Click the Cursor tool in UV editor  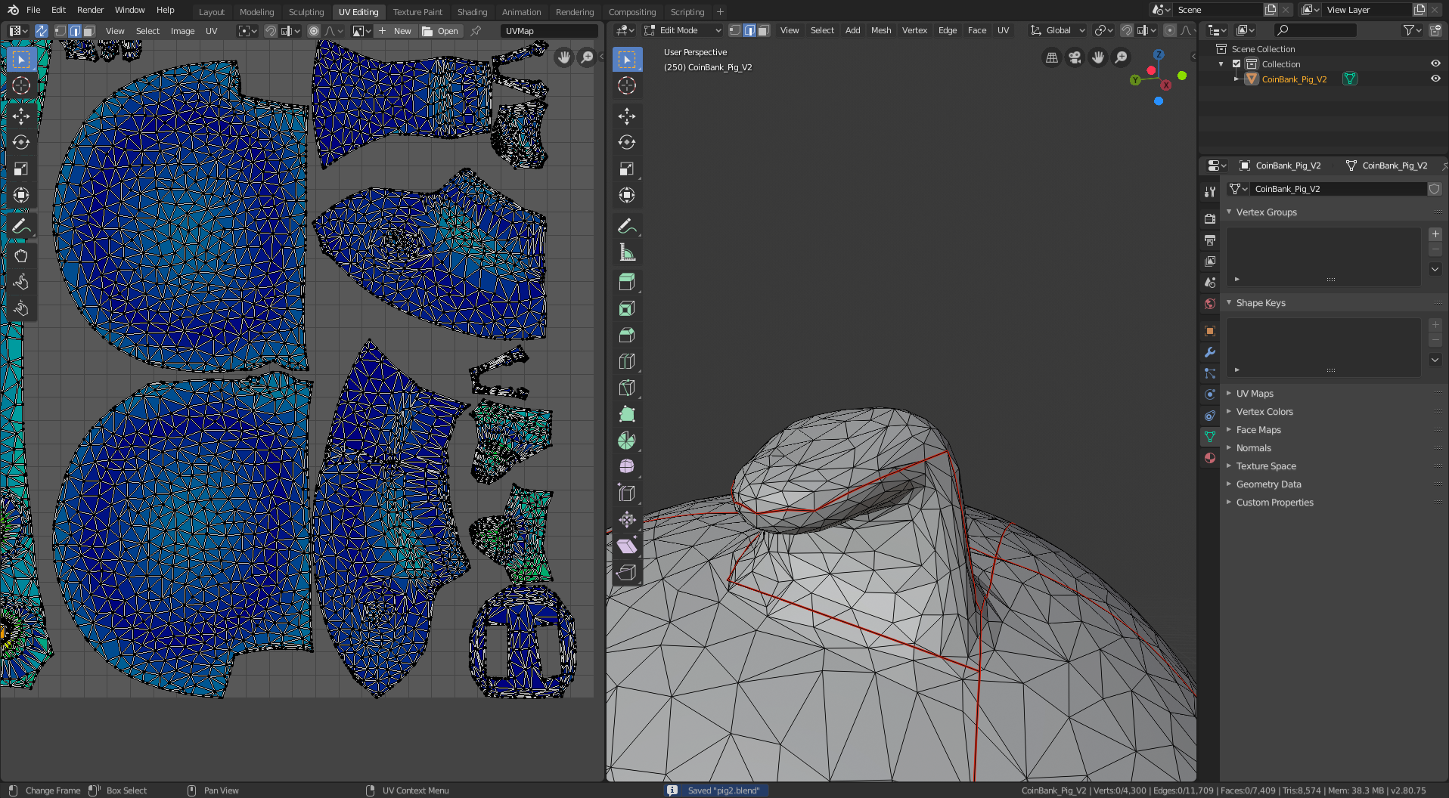21,85
